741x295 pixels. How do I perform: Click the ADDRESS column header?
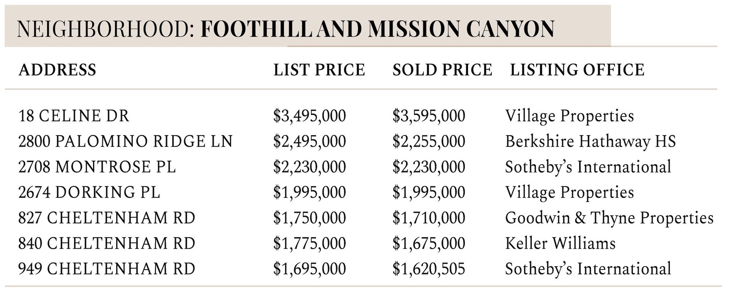click(57, 70)
